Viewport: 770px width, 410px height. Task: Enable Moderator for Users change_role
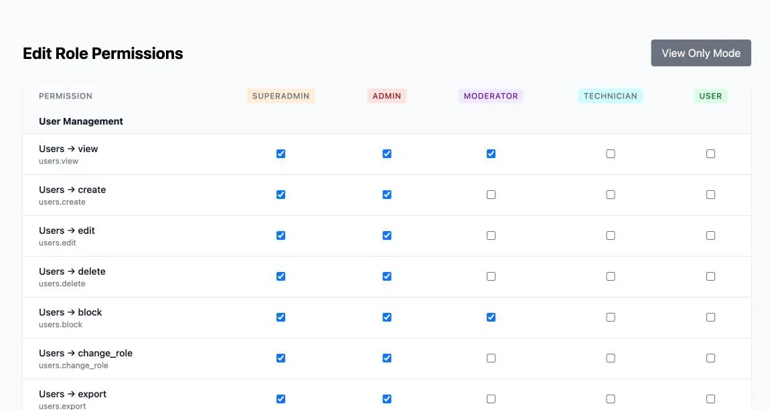click(x=491, y=358)
